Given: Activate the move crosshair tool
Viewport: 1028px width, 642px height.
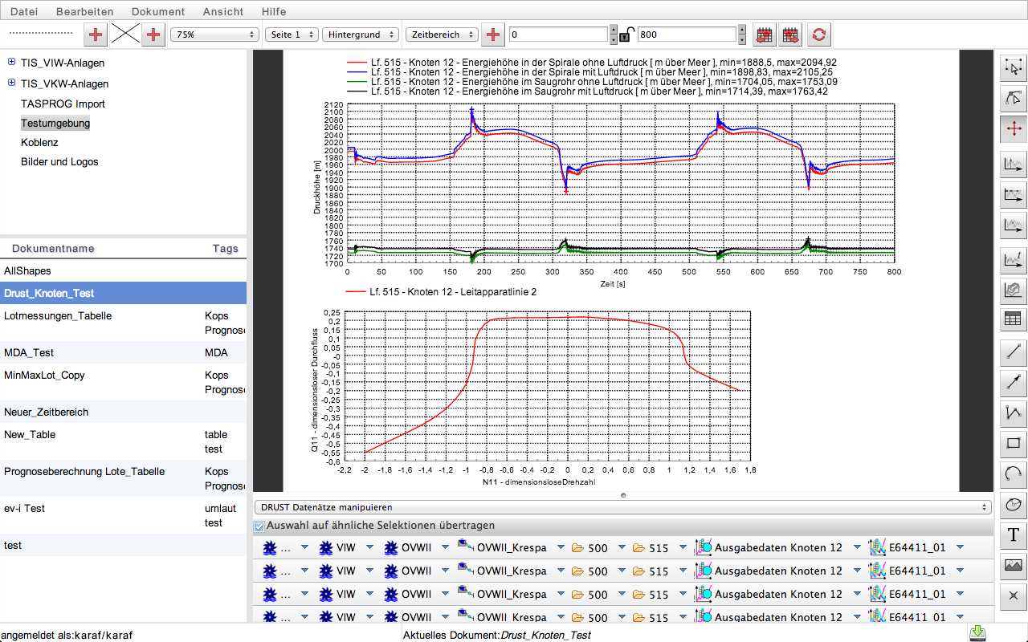Looking at the screenshot, I should tap(1014, 128).
